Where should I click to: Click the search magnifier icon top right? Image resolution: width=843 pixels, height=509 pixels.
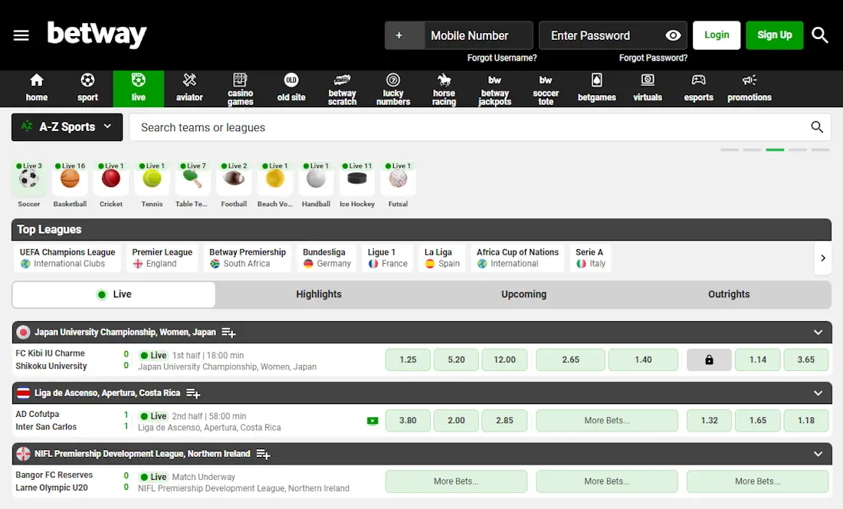pyautogui.click(x=820, y=35)
